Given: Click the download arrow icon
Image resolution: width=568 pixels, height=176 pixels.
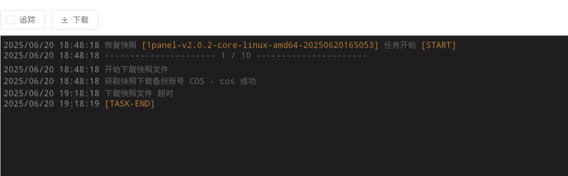Looking at the screenshot, I should coord(65,20).
